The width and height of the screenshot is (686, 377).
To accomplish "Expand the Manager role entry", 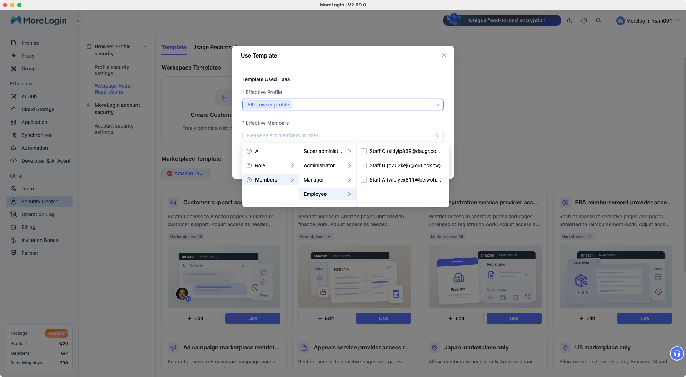I will point(328,180).
